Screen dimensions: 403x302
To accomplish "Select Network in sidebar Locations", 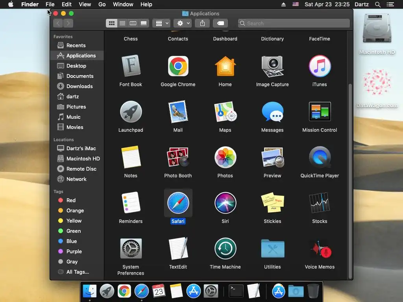I will click(x=77, y=179).
